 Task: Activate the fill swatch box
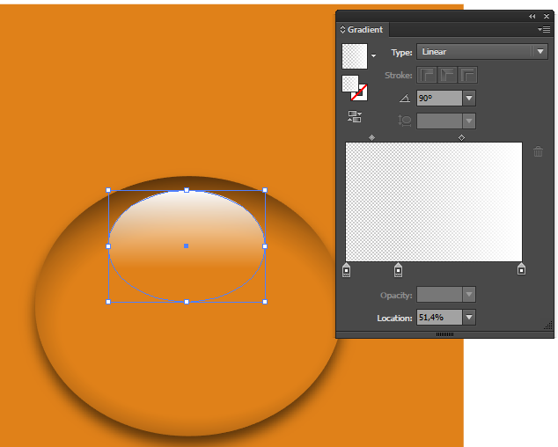tap(350, 84)
